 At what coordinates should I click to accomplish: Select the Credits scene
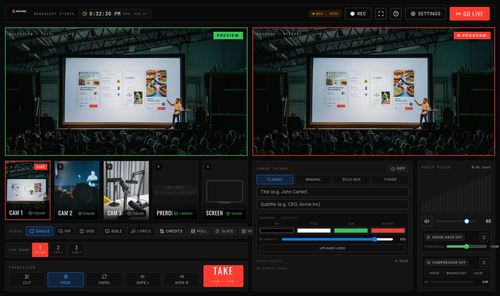171,231
